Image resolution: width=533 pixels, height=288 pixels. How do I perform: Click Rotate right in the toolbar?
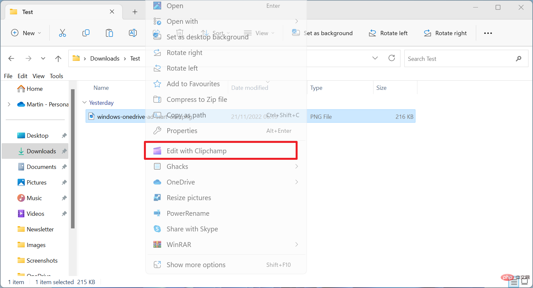click(x=445, y=33)
